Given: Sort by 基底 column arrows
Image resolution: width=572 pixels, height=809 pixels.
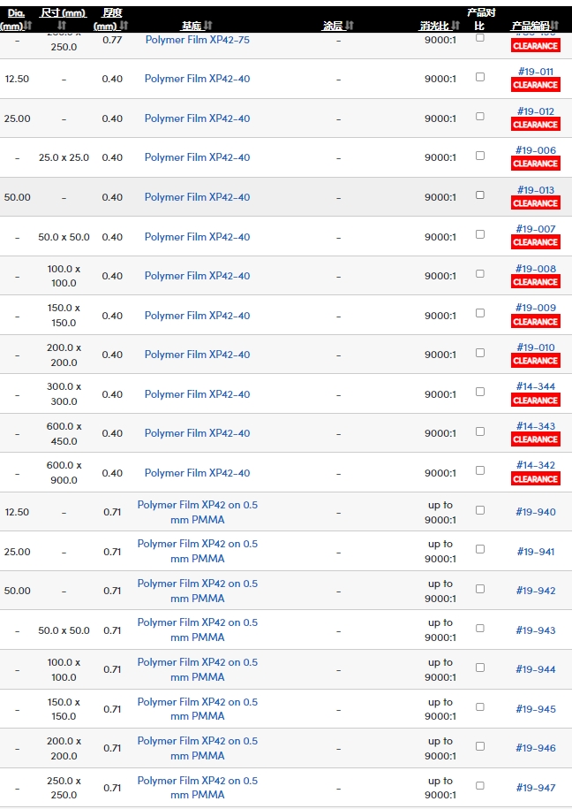Looking at the screenshot, I should (208, 26).
